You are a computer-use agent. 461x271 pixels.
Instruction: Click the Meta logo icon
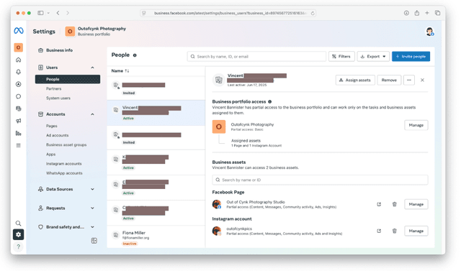pyautogui.click(x=19, y=30)
